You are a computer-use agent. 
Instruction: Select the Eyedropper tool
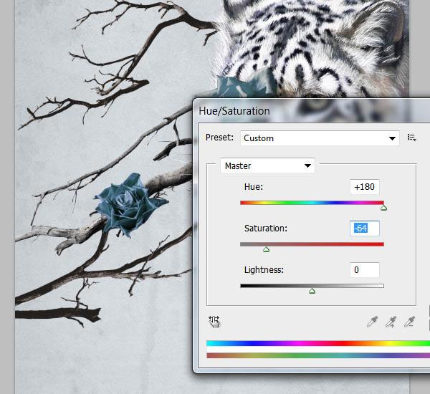click(372, 322)
